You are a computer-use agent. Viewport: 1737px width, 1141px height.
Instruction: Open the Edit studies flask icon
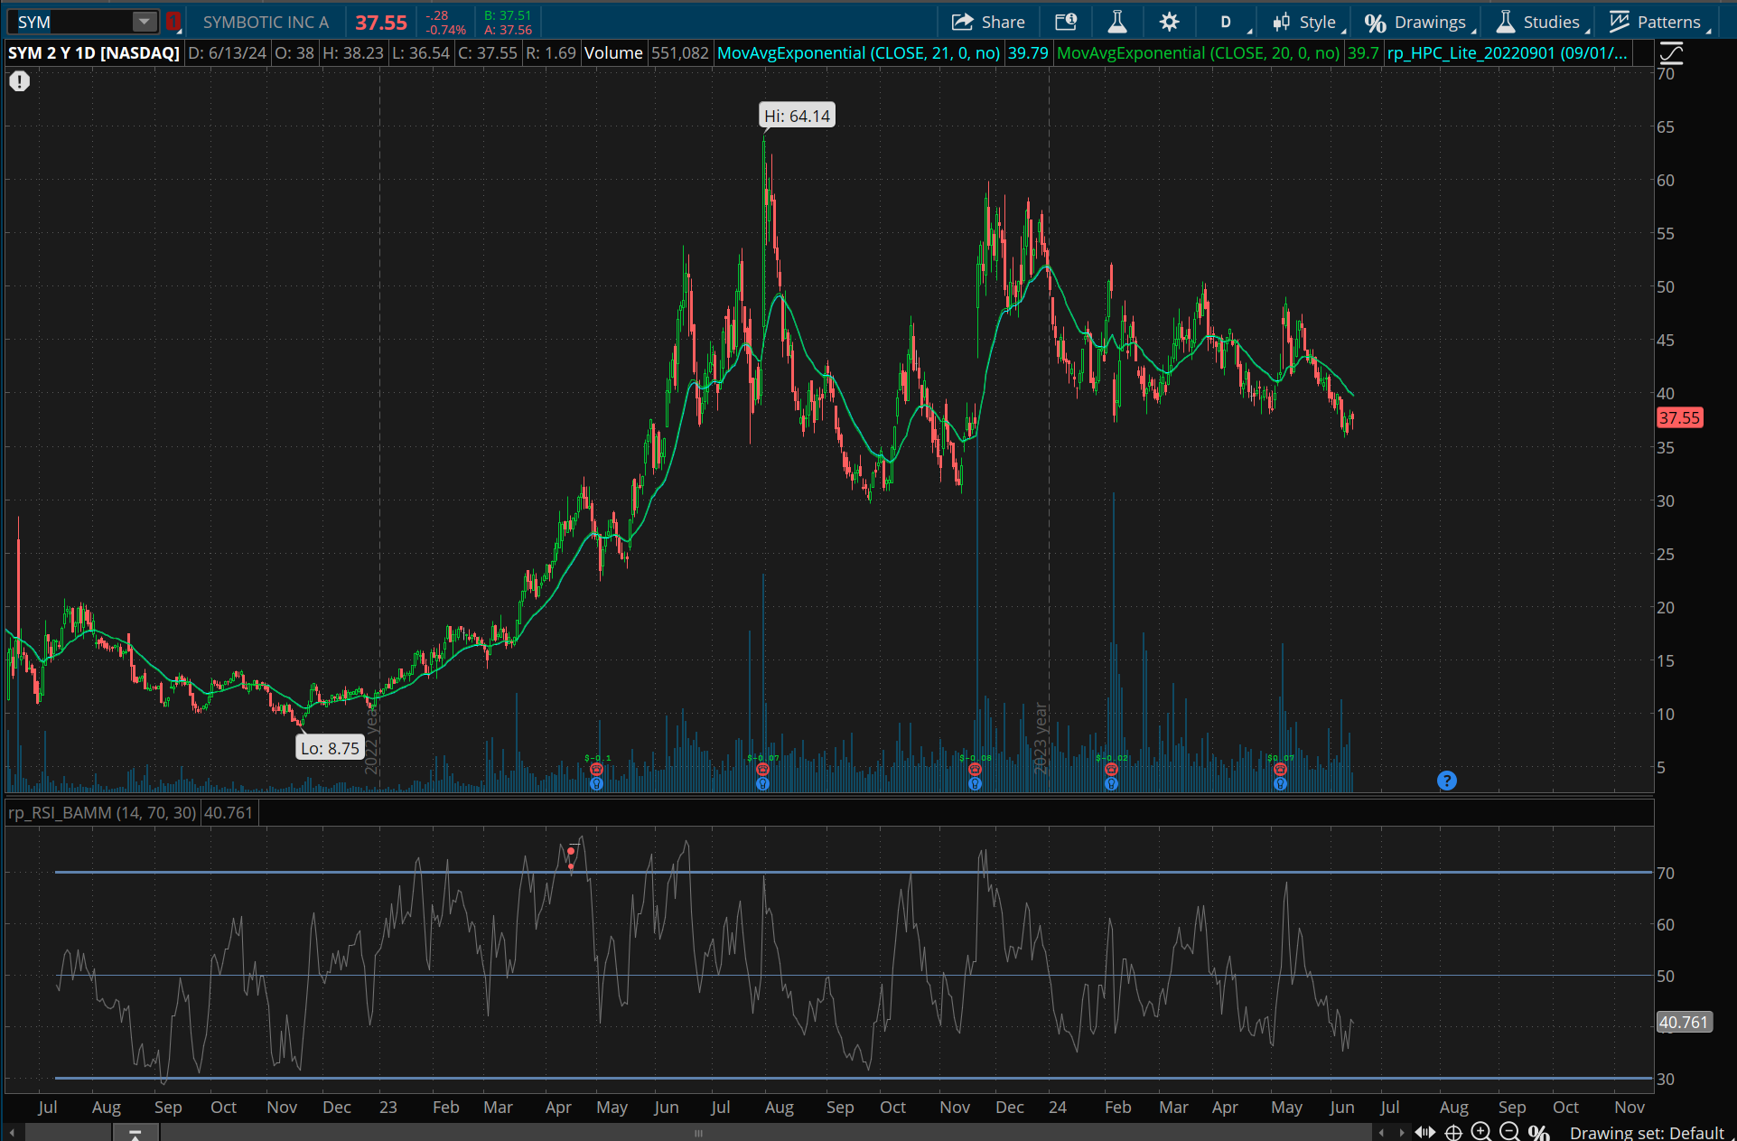pos(1117,22)
